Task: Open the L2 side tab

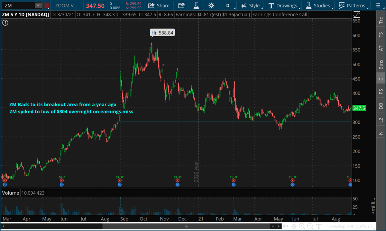Action: click(381, 120)
